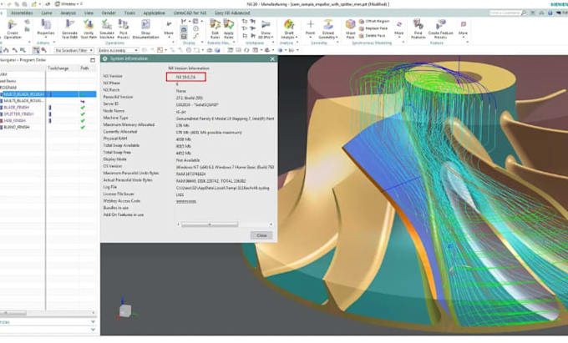Click the Show 3D IPW icon

266,29
